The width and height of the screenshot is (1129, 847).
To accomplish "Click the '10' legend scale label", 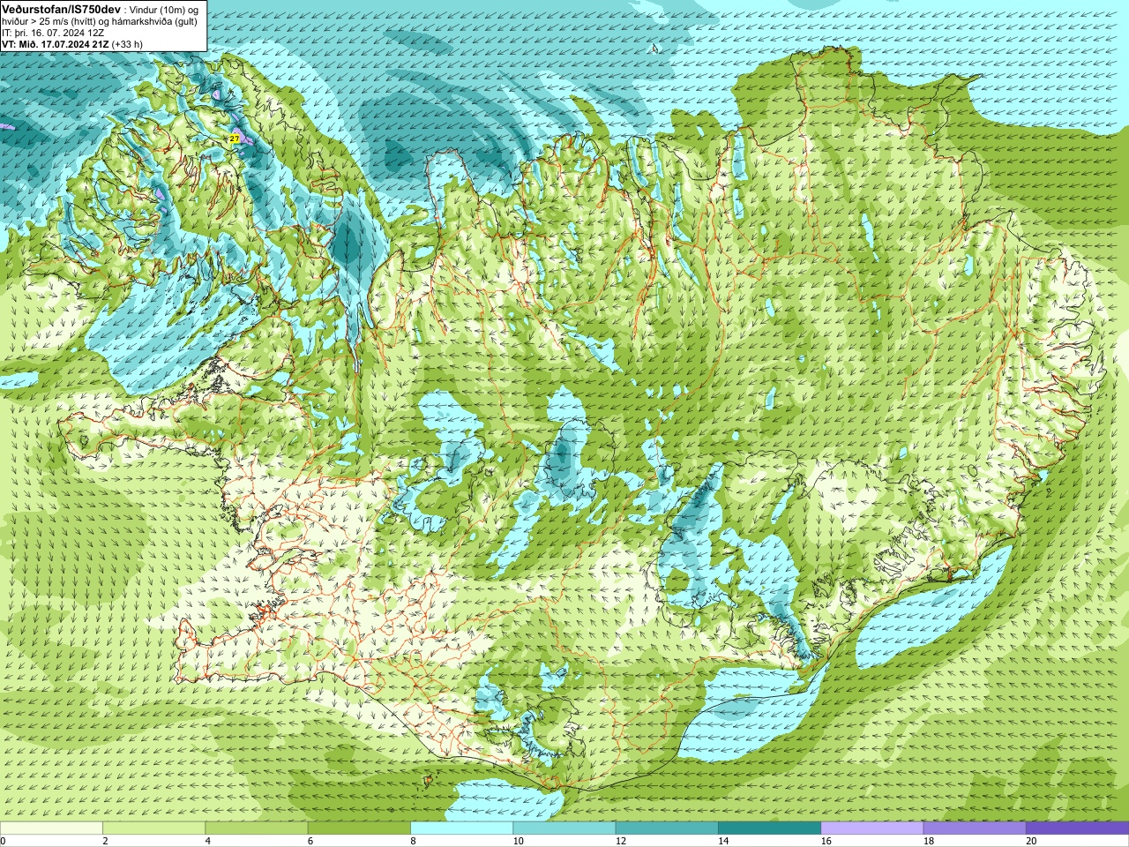I will [518, 841].
